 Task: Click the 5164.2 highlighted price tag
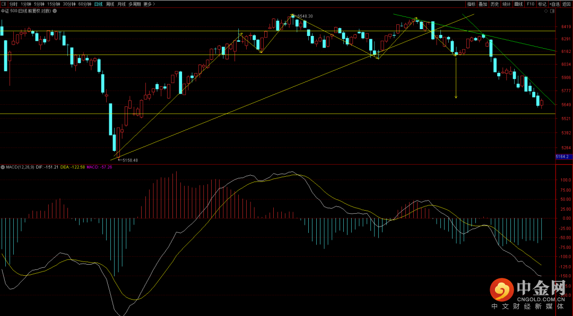pos(564,157)
